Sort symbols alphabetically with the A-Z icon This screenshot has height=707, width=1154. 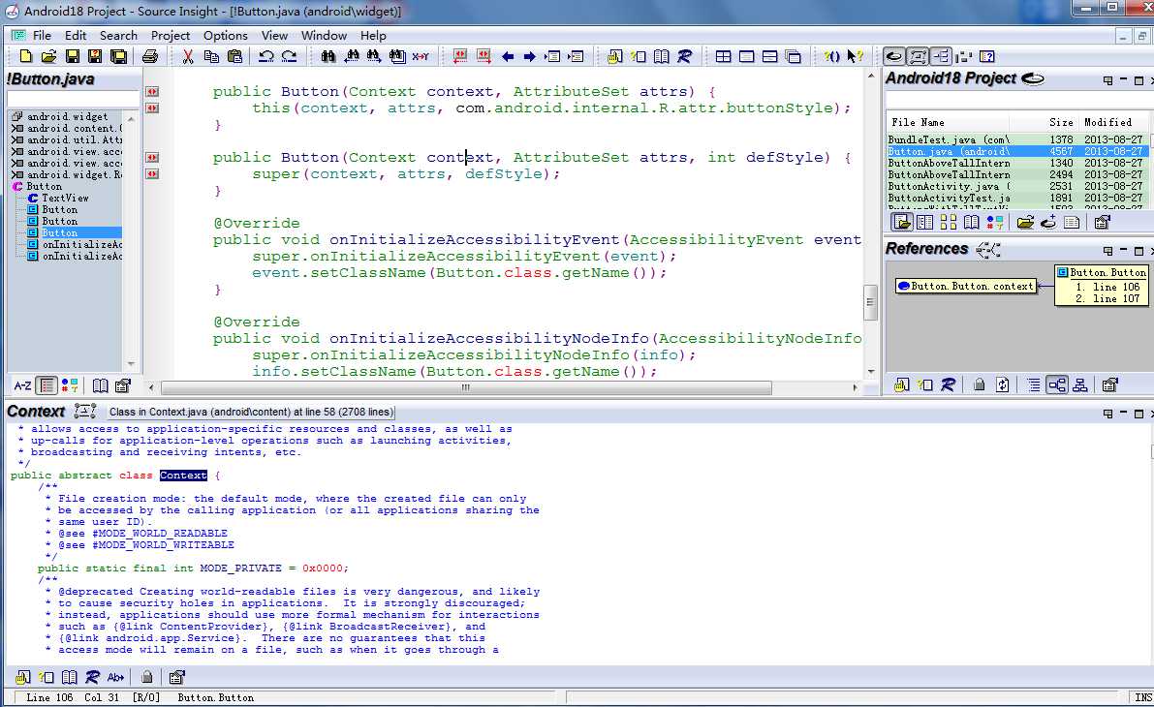click(23, 385)
